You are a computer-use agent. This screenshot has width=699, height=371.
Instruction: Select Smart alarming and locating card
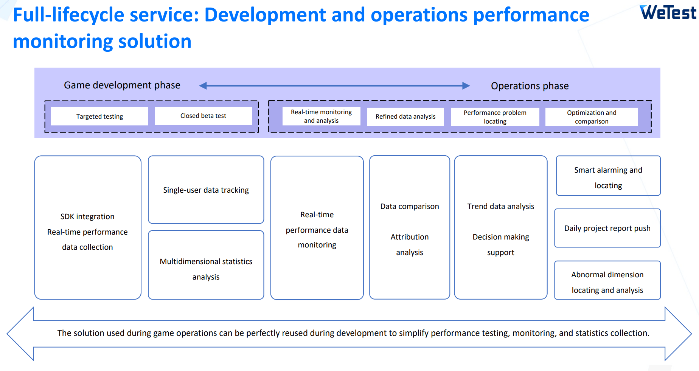(608, 176)
